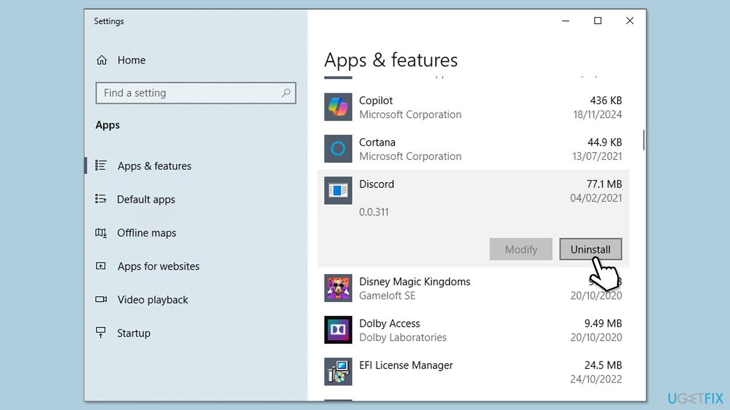
Task: Select the Cortana app name
Action: coord(377,142)
